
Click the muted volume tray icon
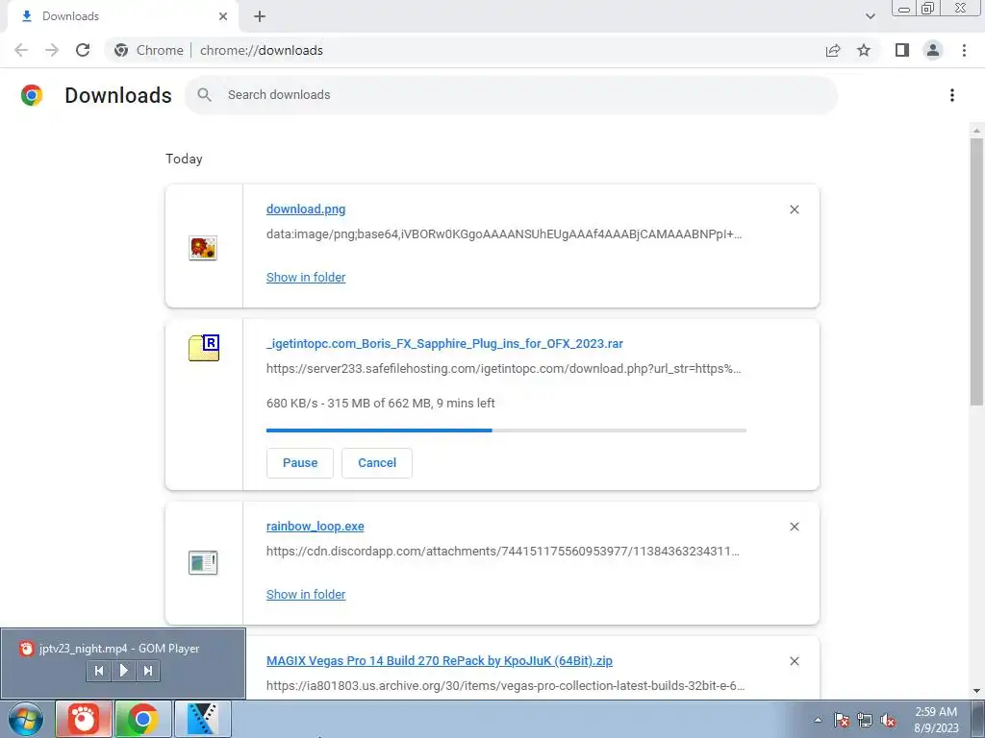[888, 720]
